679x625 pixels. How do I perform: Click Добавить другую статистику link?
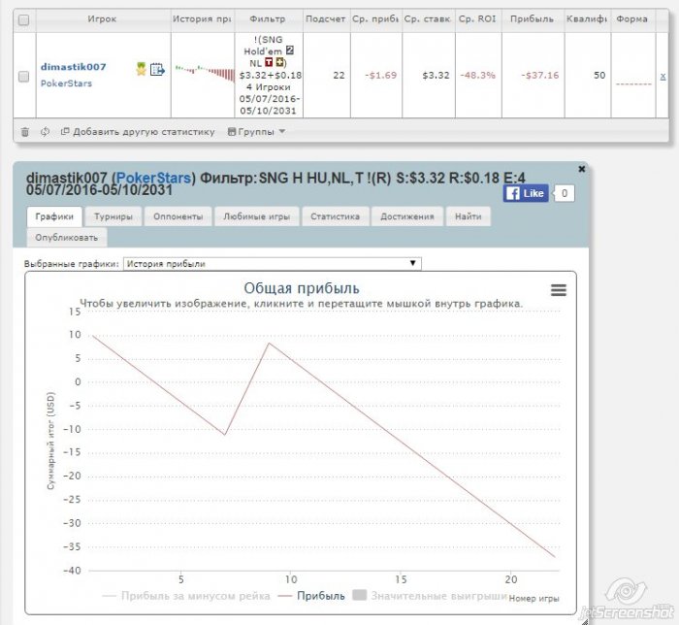click(x=138, y=132)
